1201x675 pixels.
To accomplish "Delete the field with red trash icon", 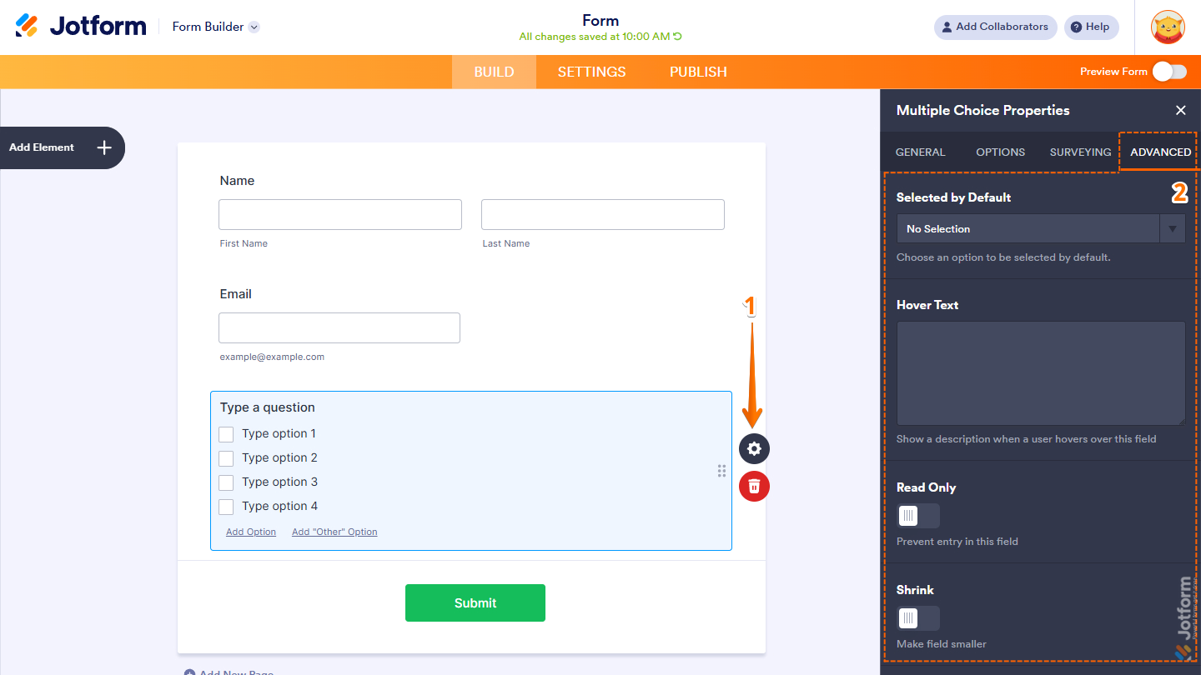I will click(x=754, y=486).
